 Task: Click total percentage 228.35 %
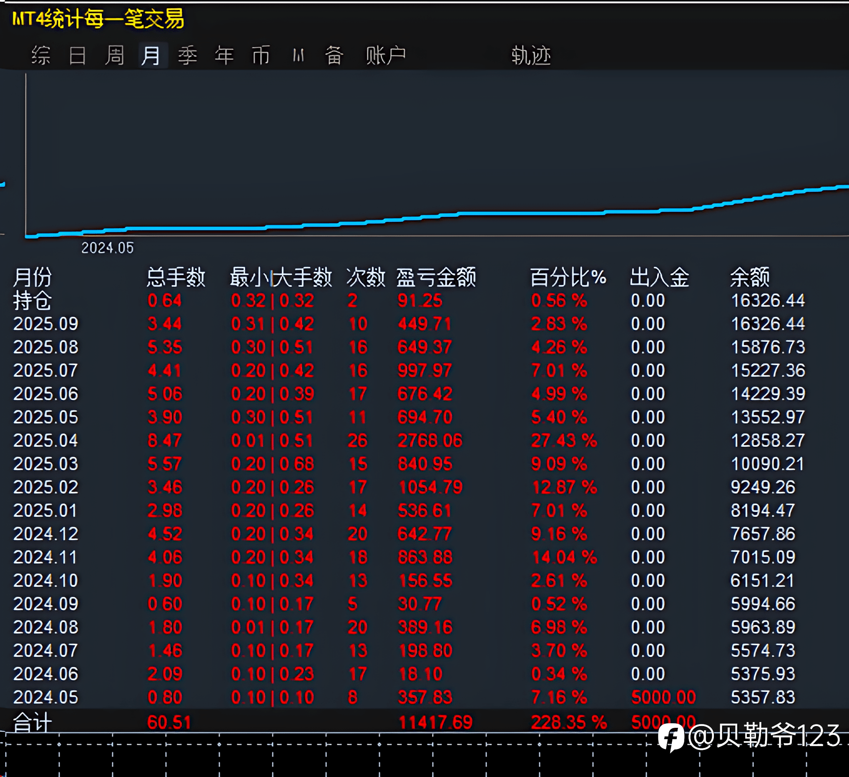tap(568, 722)
